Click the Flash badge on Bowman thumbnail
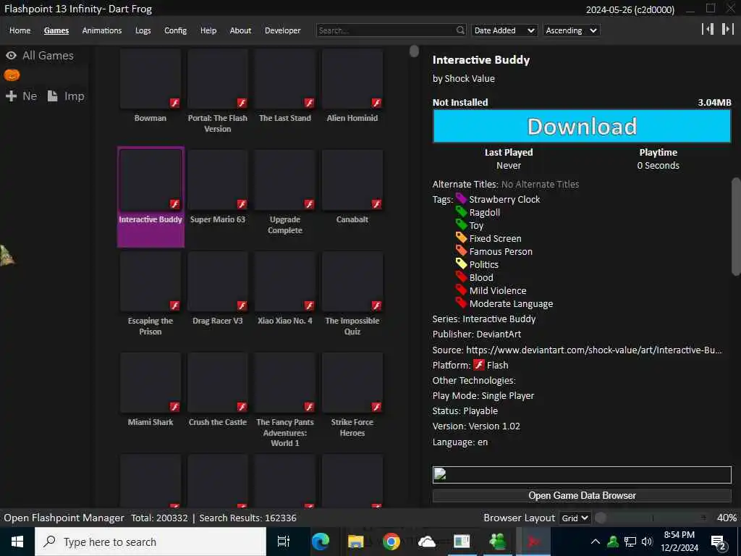Viewport: 741px width, 556px height. pos(175,103)
